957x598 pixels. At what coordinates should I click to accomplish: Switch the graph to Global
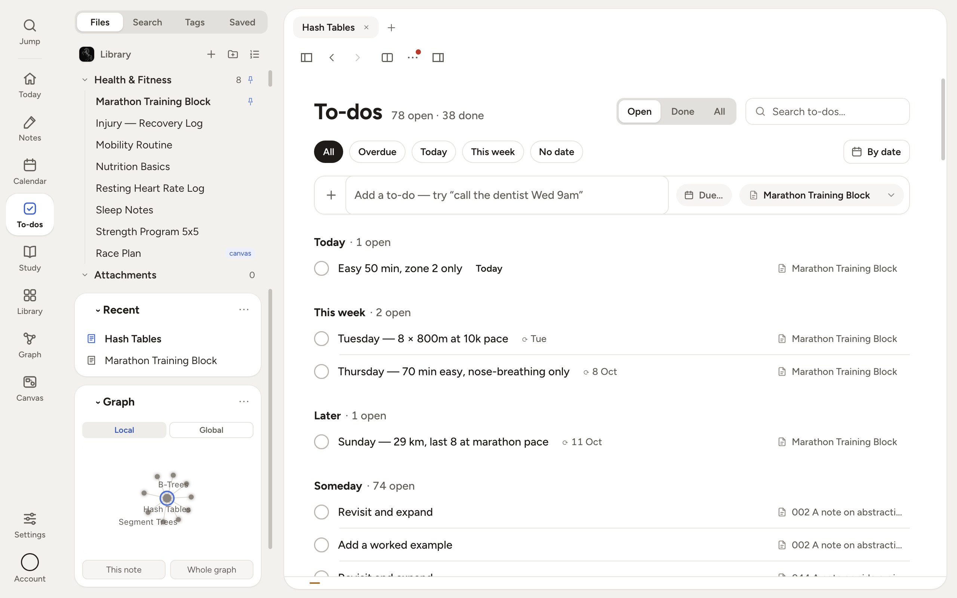[211, 430]
